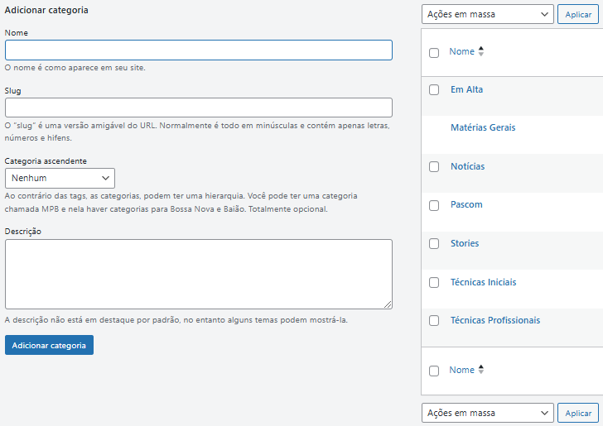Toggle the Stories category checkbox

(x=434, y=243)
